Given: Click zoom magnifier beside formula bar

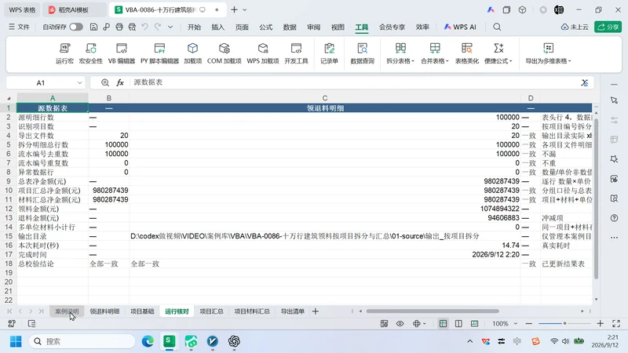Looking at the screenshot, I should 105,82.
